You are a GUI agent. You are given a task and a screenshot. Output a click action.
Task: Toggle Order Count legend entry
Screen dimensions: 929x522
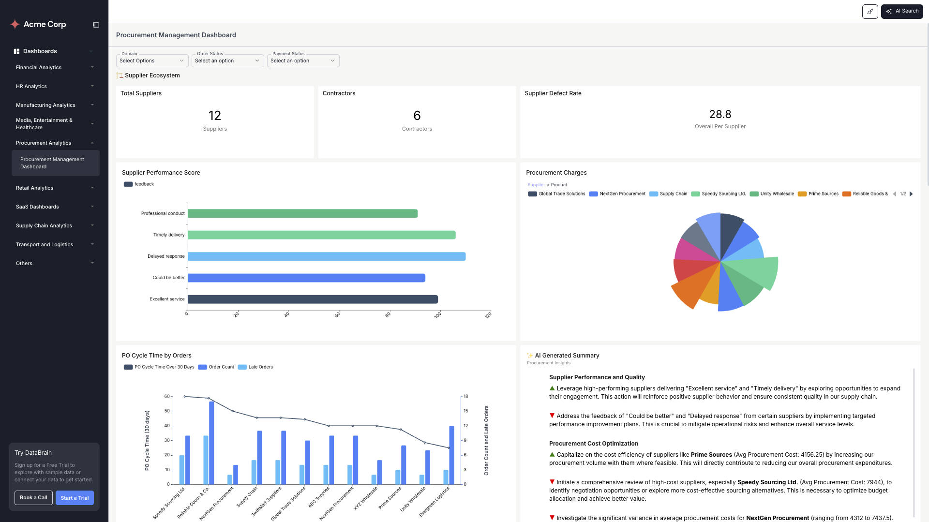tap(216, 367)
